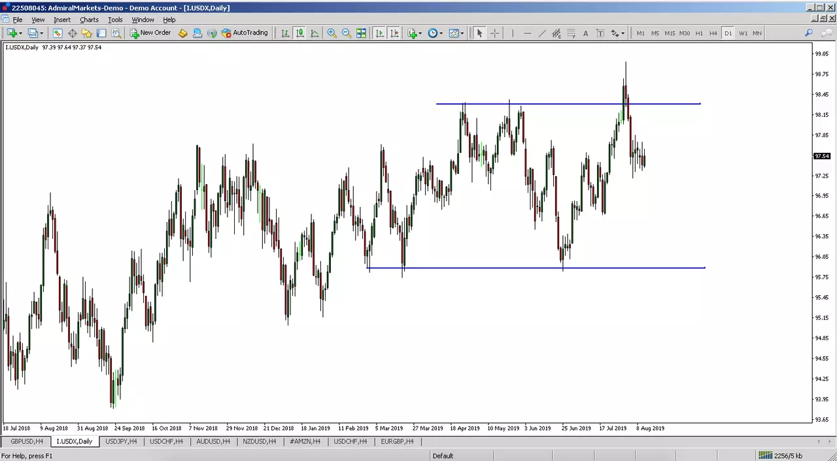Screen dimensions: 837x461
Task: Click the New Order button
Action: click(150, 33)
